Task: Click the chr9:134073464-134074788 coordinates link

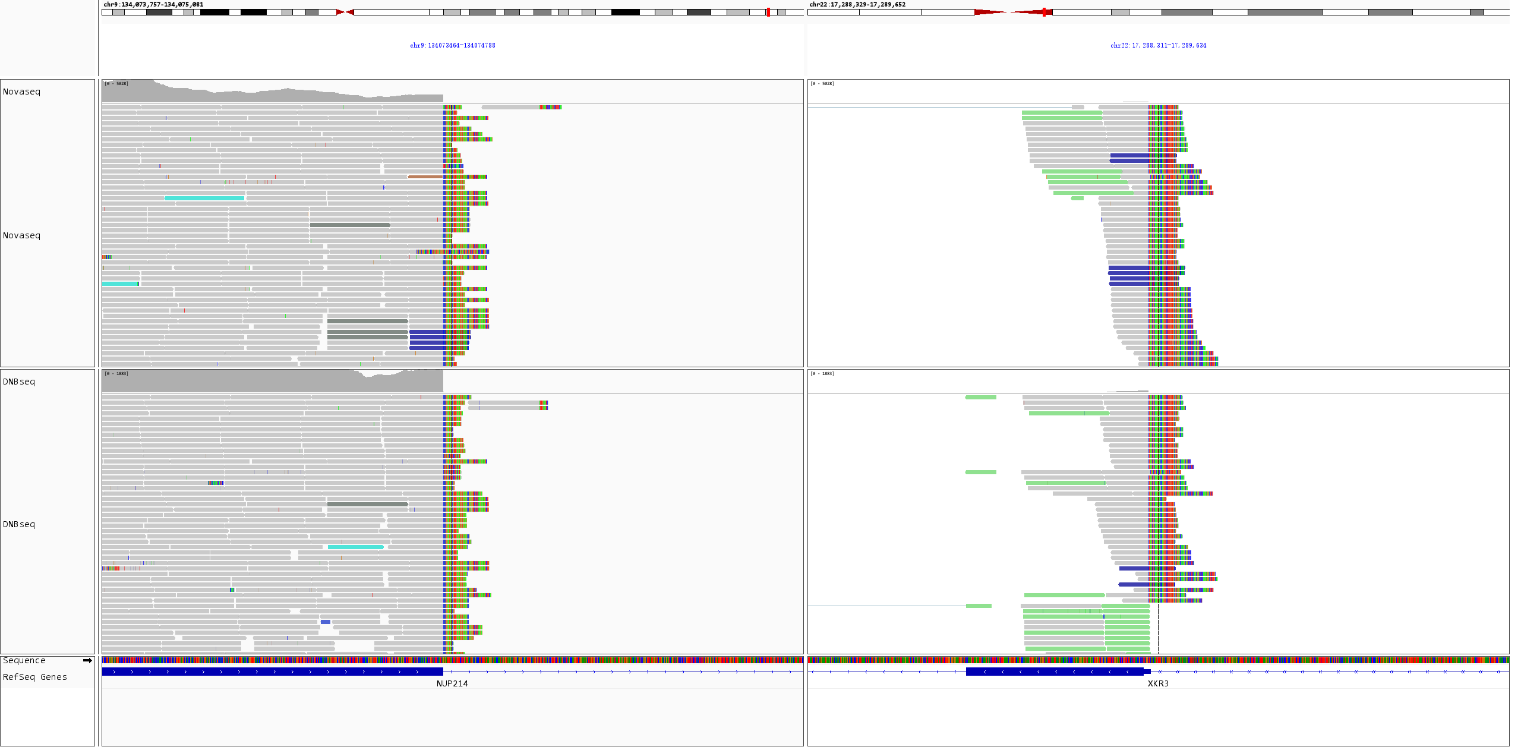Action: tap(453, 45)
